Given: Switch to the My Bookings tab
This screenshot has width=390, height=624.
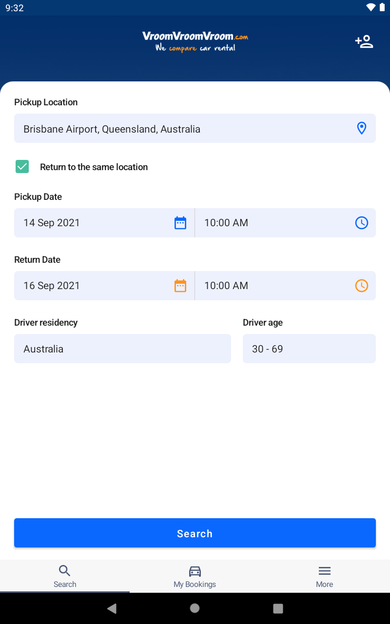Looking at the screenshot, I should pos(195,576).
